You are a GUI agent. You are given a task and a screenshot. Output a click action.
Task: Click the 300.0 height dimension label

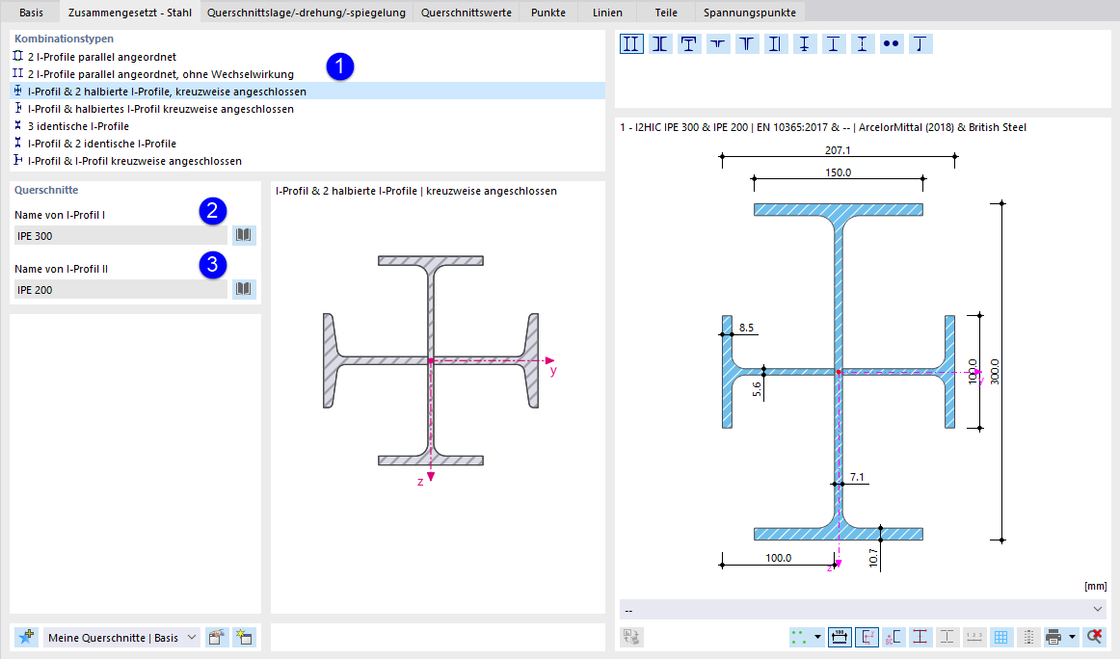coord(995,372)
